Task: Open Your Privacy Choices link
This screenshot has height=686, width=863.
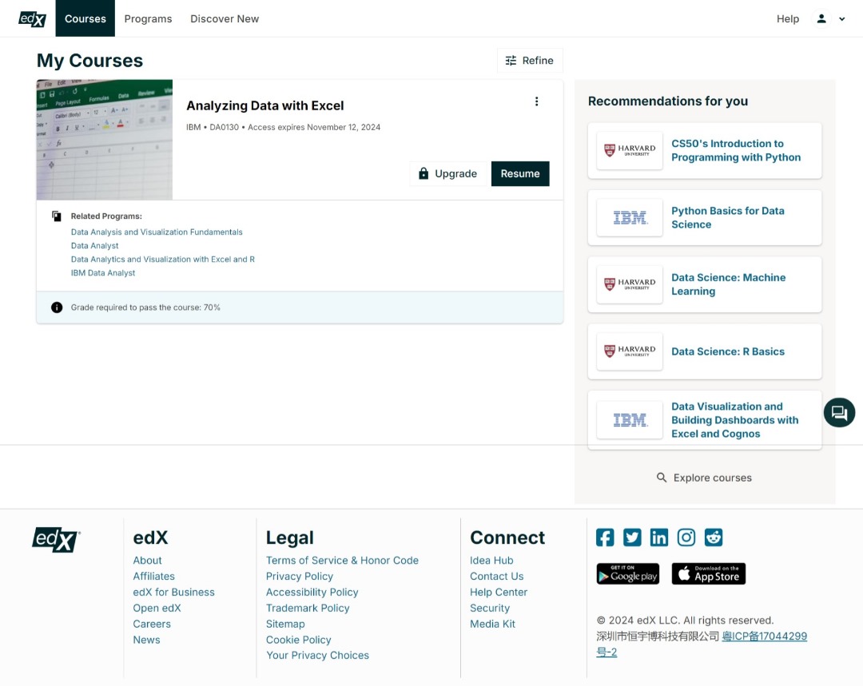Action: (317, 655)
